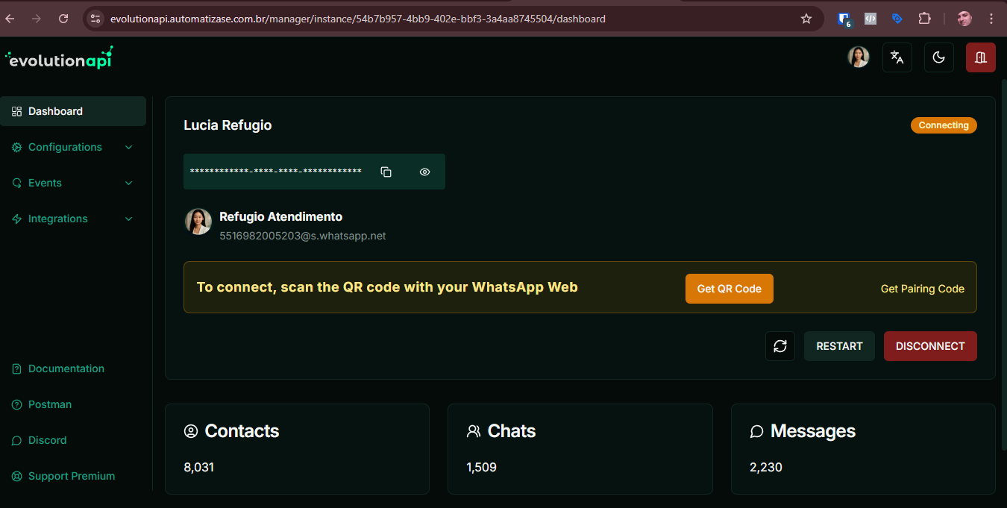Expand the Configurations menu

[72, 147]
